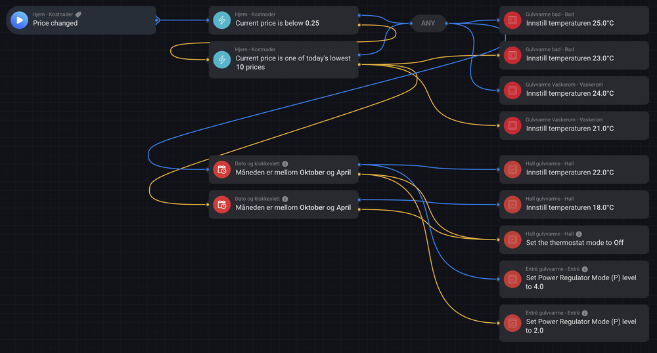
Task: Click info icon on Power Regulator level 2.0 card
Action: pyautogui.click(x=585, y=313)
